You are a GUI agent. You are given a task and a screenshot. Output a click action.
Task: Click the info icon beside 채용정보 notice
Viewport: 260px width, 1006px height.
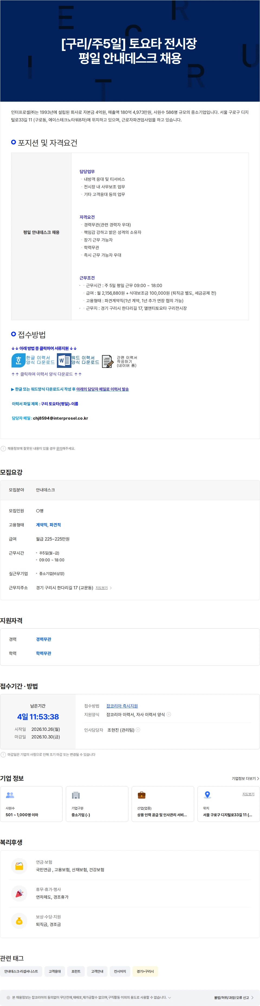tap(3, 449)
